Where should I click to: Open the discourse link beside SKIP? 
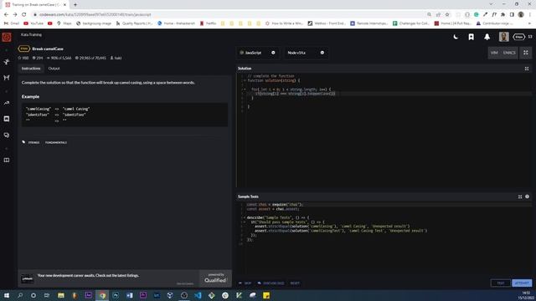(x=271, y=283)
